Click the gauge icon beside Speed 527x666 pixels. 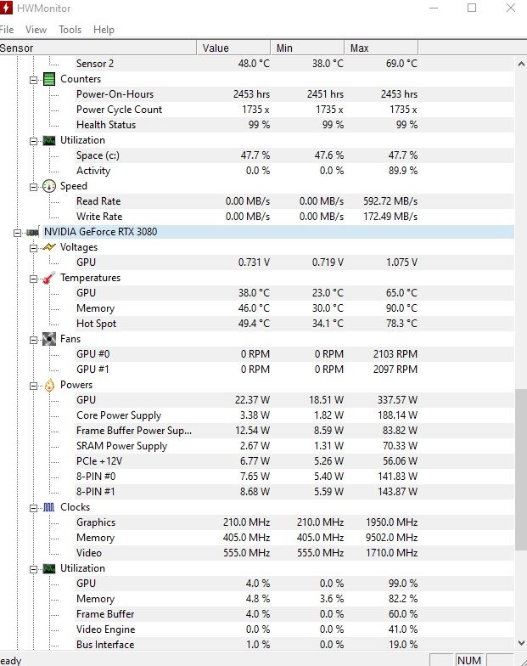(x=49, y=186)
